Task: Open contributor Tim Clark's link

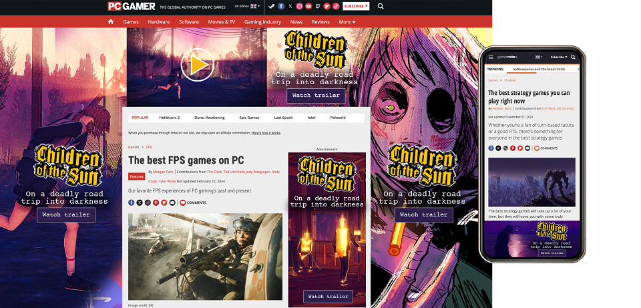Action: [214, 172]
